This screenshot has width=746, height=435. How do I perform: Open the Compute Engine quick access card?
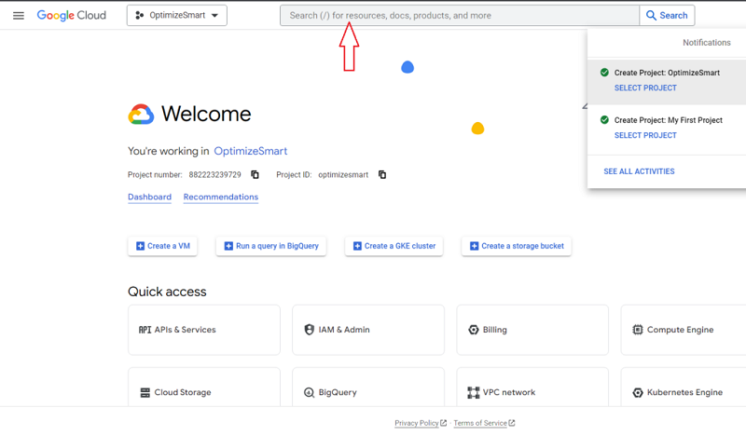tap(684, 330)
